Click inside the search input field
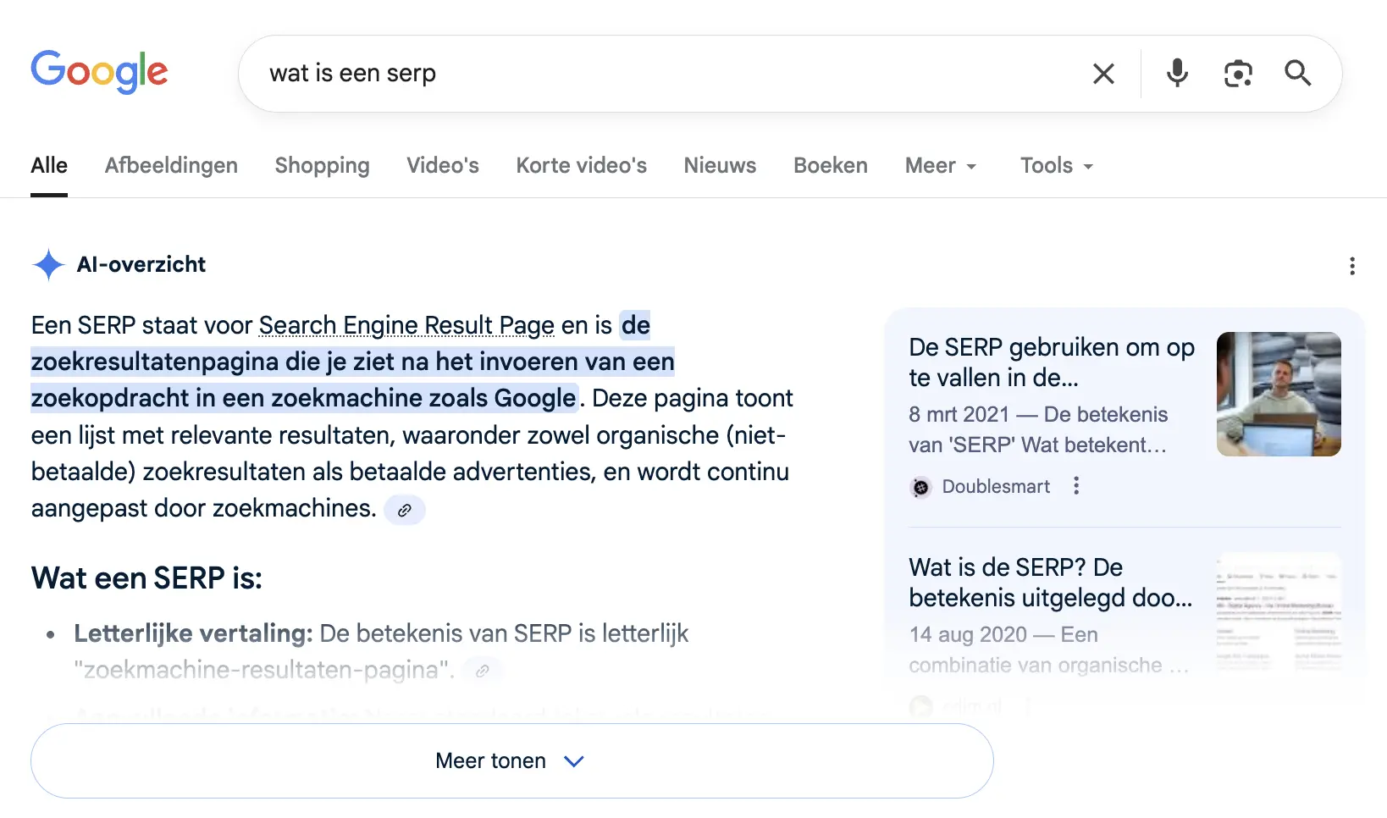The height and width of the screenshot is (818, 1387). 593,74
